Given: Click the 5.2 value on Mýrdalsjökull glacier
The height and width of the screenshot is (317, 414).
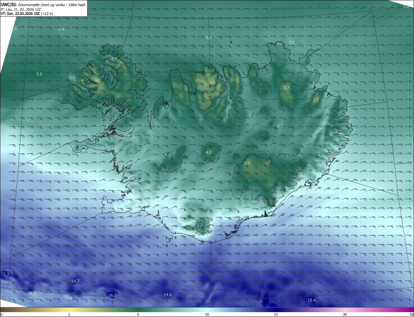Looking at the screenshot, I should (200, 225).
